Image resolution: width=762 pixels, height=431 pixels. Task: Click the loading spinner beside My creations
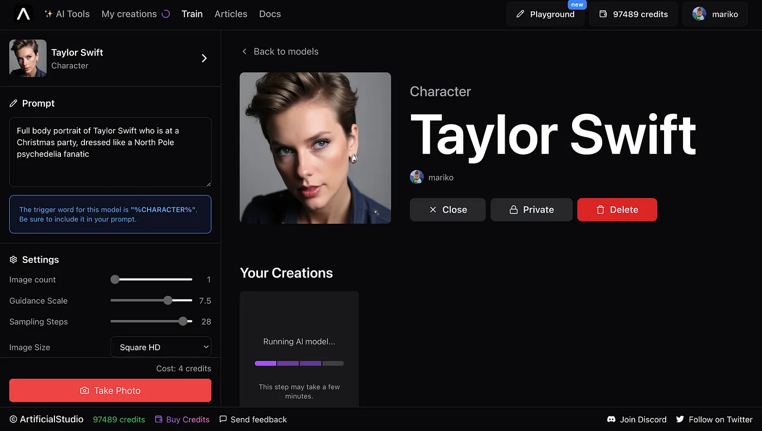point(167,14)
